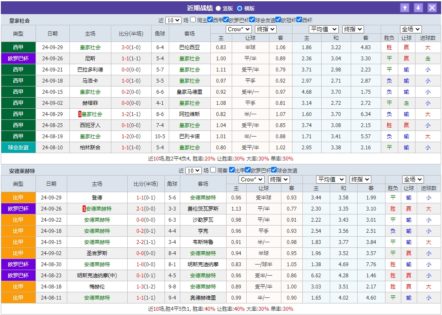This screenshot has height=315, width=442.
Task: Click the down arrow icon in the title bar
Action: (417, 7)
